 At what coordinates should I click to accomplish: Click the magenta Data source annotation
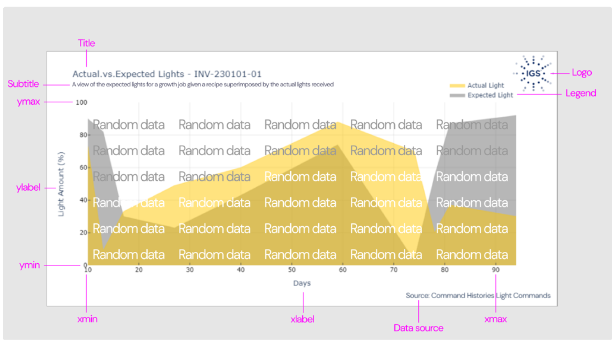coord(418,328)
